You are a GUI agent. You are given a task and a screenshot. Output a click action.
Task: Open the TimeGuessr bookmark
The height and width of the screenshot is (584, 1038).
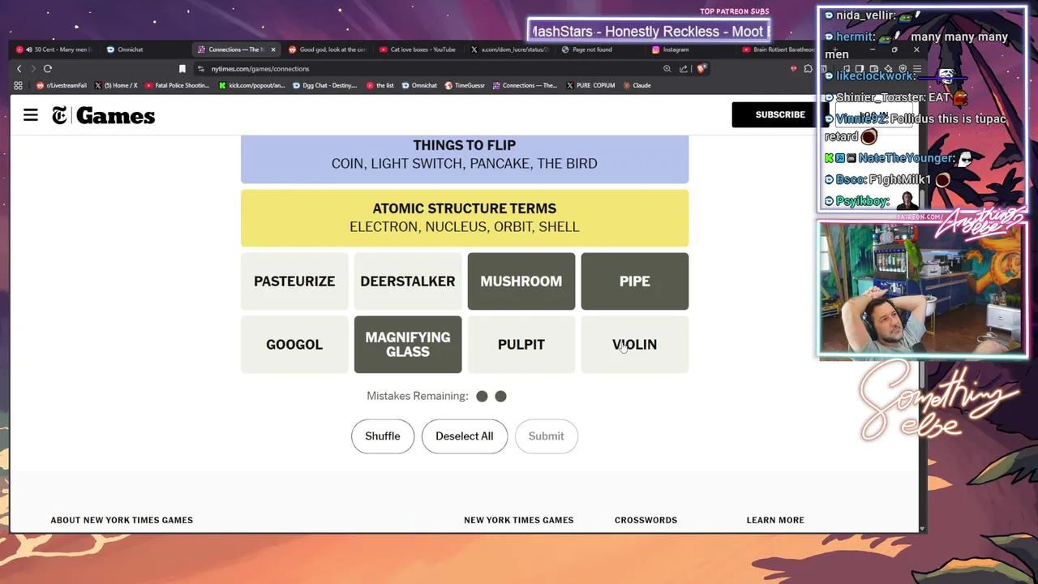464,85
